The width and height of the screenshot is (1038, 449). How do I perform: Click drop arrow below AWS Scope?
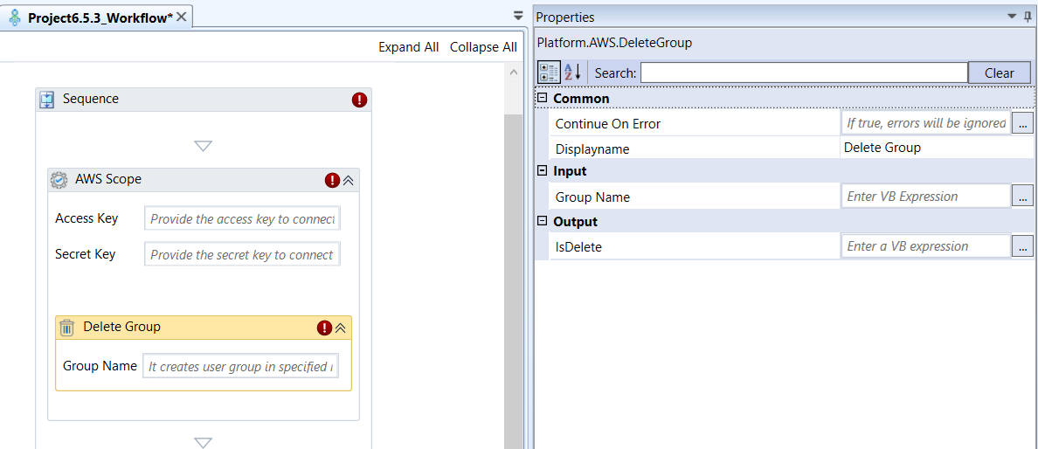click(204, 442)
